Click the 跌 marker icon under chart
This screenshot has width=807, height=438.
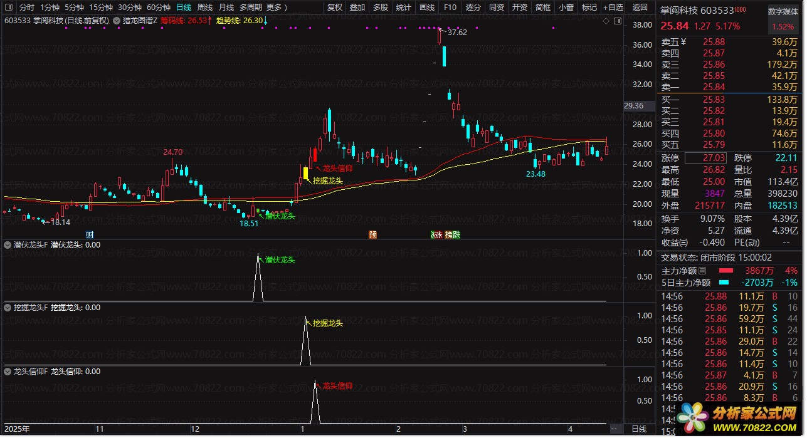(x=457, y=235)
